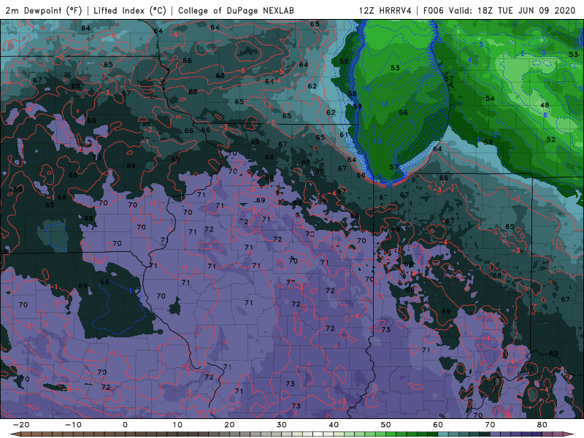Click the dewpoint value 63 on the map

[x=315, y=24]
